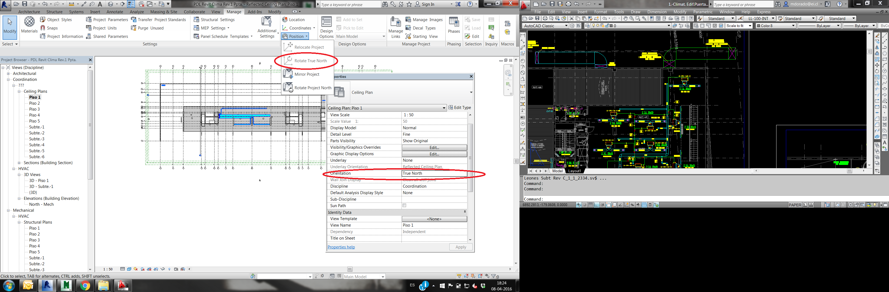The width and height of the screenshot is (889, 292).
Task: Click the Pan hand tool in AutoCAD toolbar
Action: pyautogui.click(x=626, y=18)
